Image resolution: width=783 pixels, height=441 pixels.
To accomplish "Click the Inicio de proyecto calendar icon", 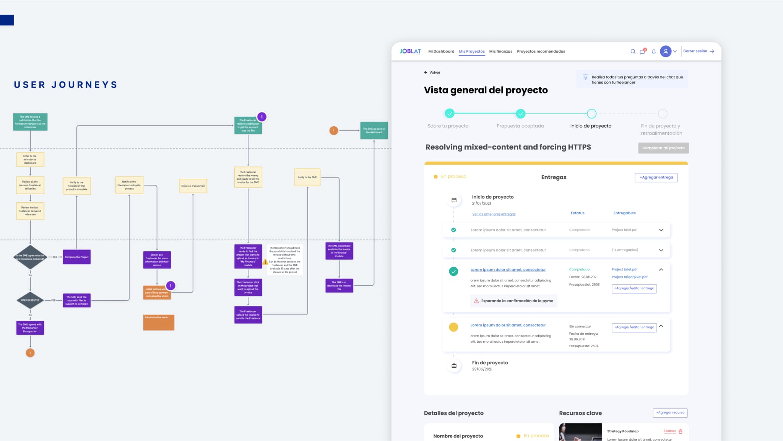I will (454, 200).
